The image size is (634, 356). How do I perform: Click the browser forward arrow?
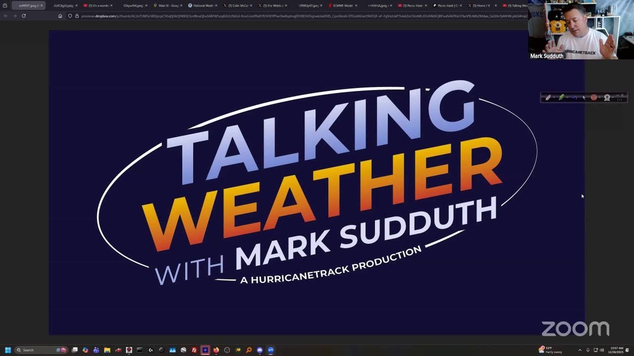(14, 16)
